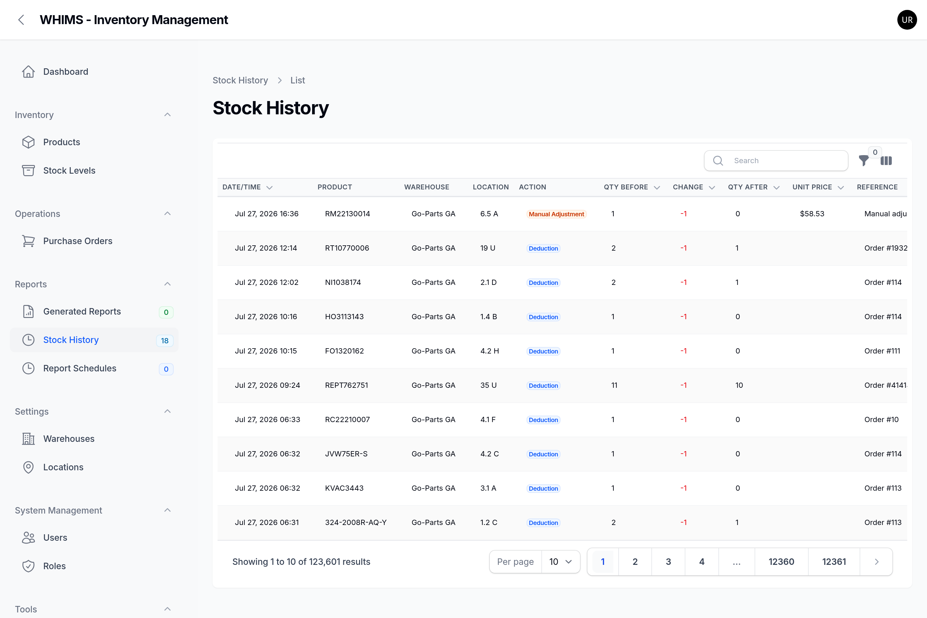The height and width of the screenshot is (618, 927).
Task: Click into the Search field
Action: click(776, 160)
